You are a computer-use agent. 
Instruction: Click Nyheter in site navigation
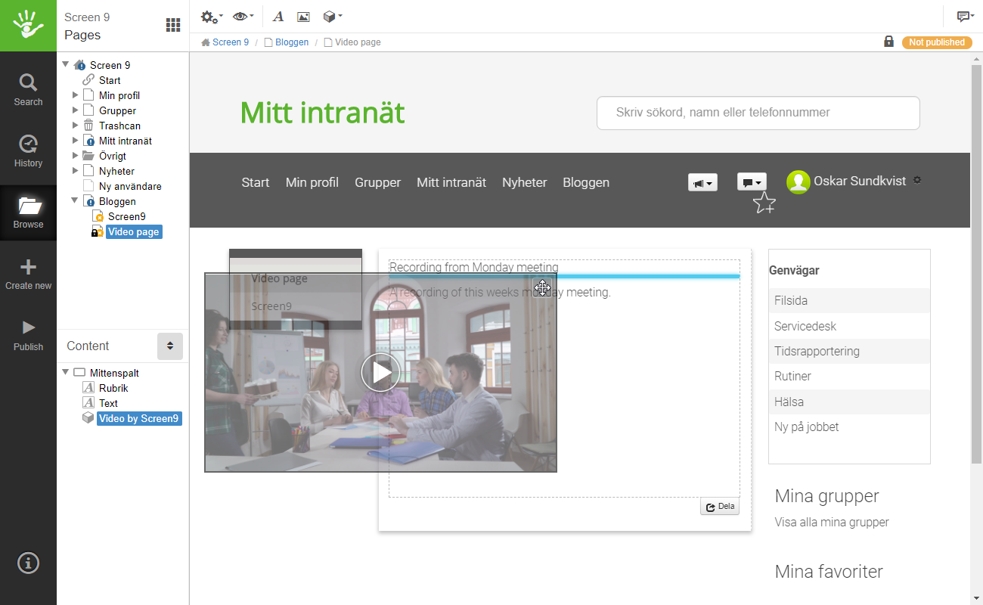[x=525, y=182]
